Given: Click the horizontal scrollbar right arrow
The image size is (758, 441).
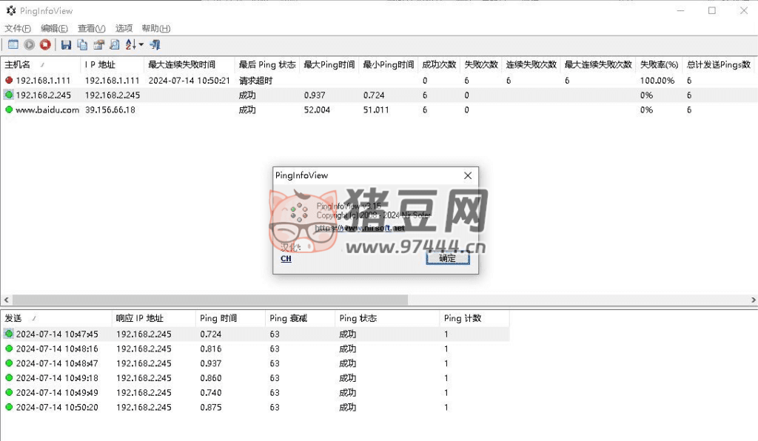Looking at the screenshot, I should pos(753,300).
